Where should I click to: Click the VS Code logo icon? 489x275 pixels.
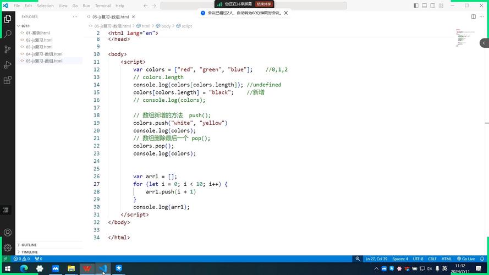(6, 5)
